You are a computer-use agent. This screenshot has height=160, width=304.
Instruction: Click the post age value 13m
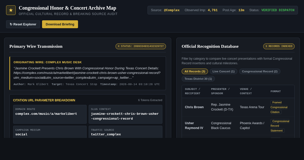click(x=241, y=10)
